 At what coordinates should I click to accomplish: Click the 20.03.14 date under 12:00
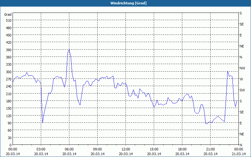(x=126, y=154)
